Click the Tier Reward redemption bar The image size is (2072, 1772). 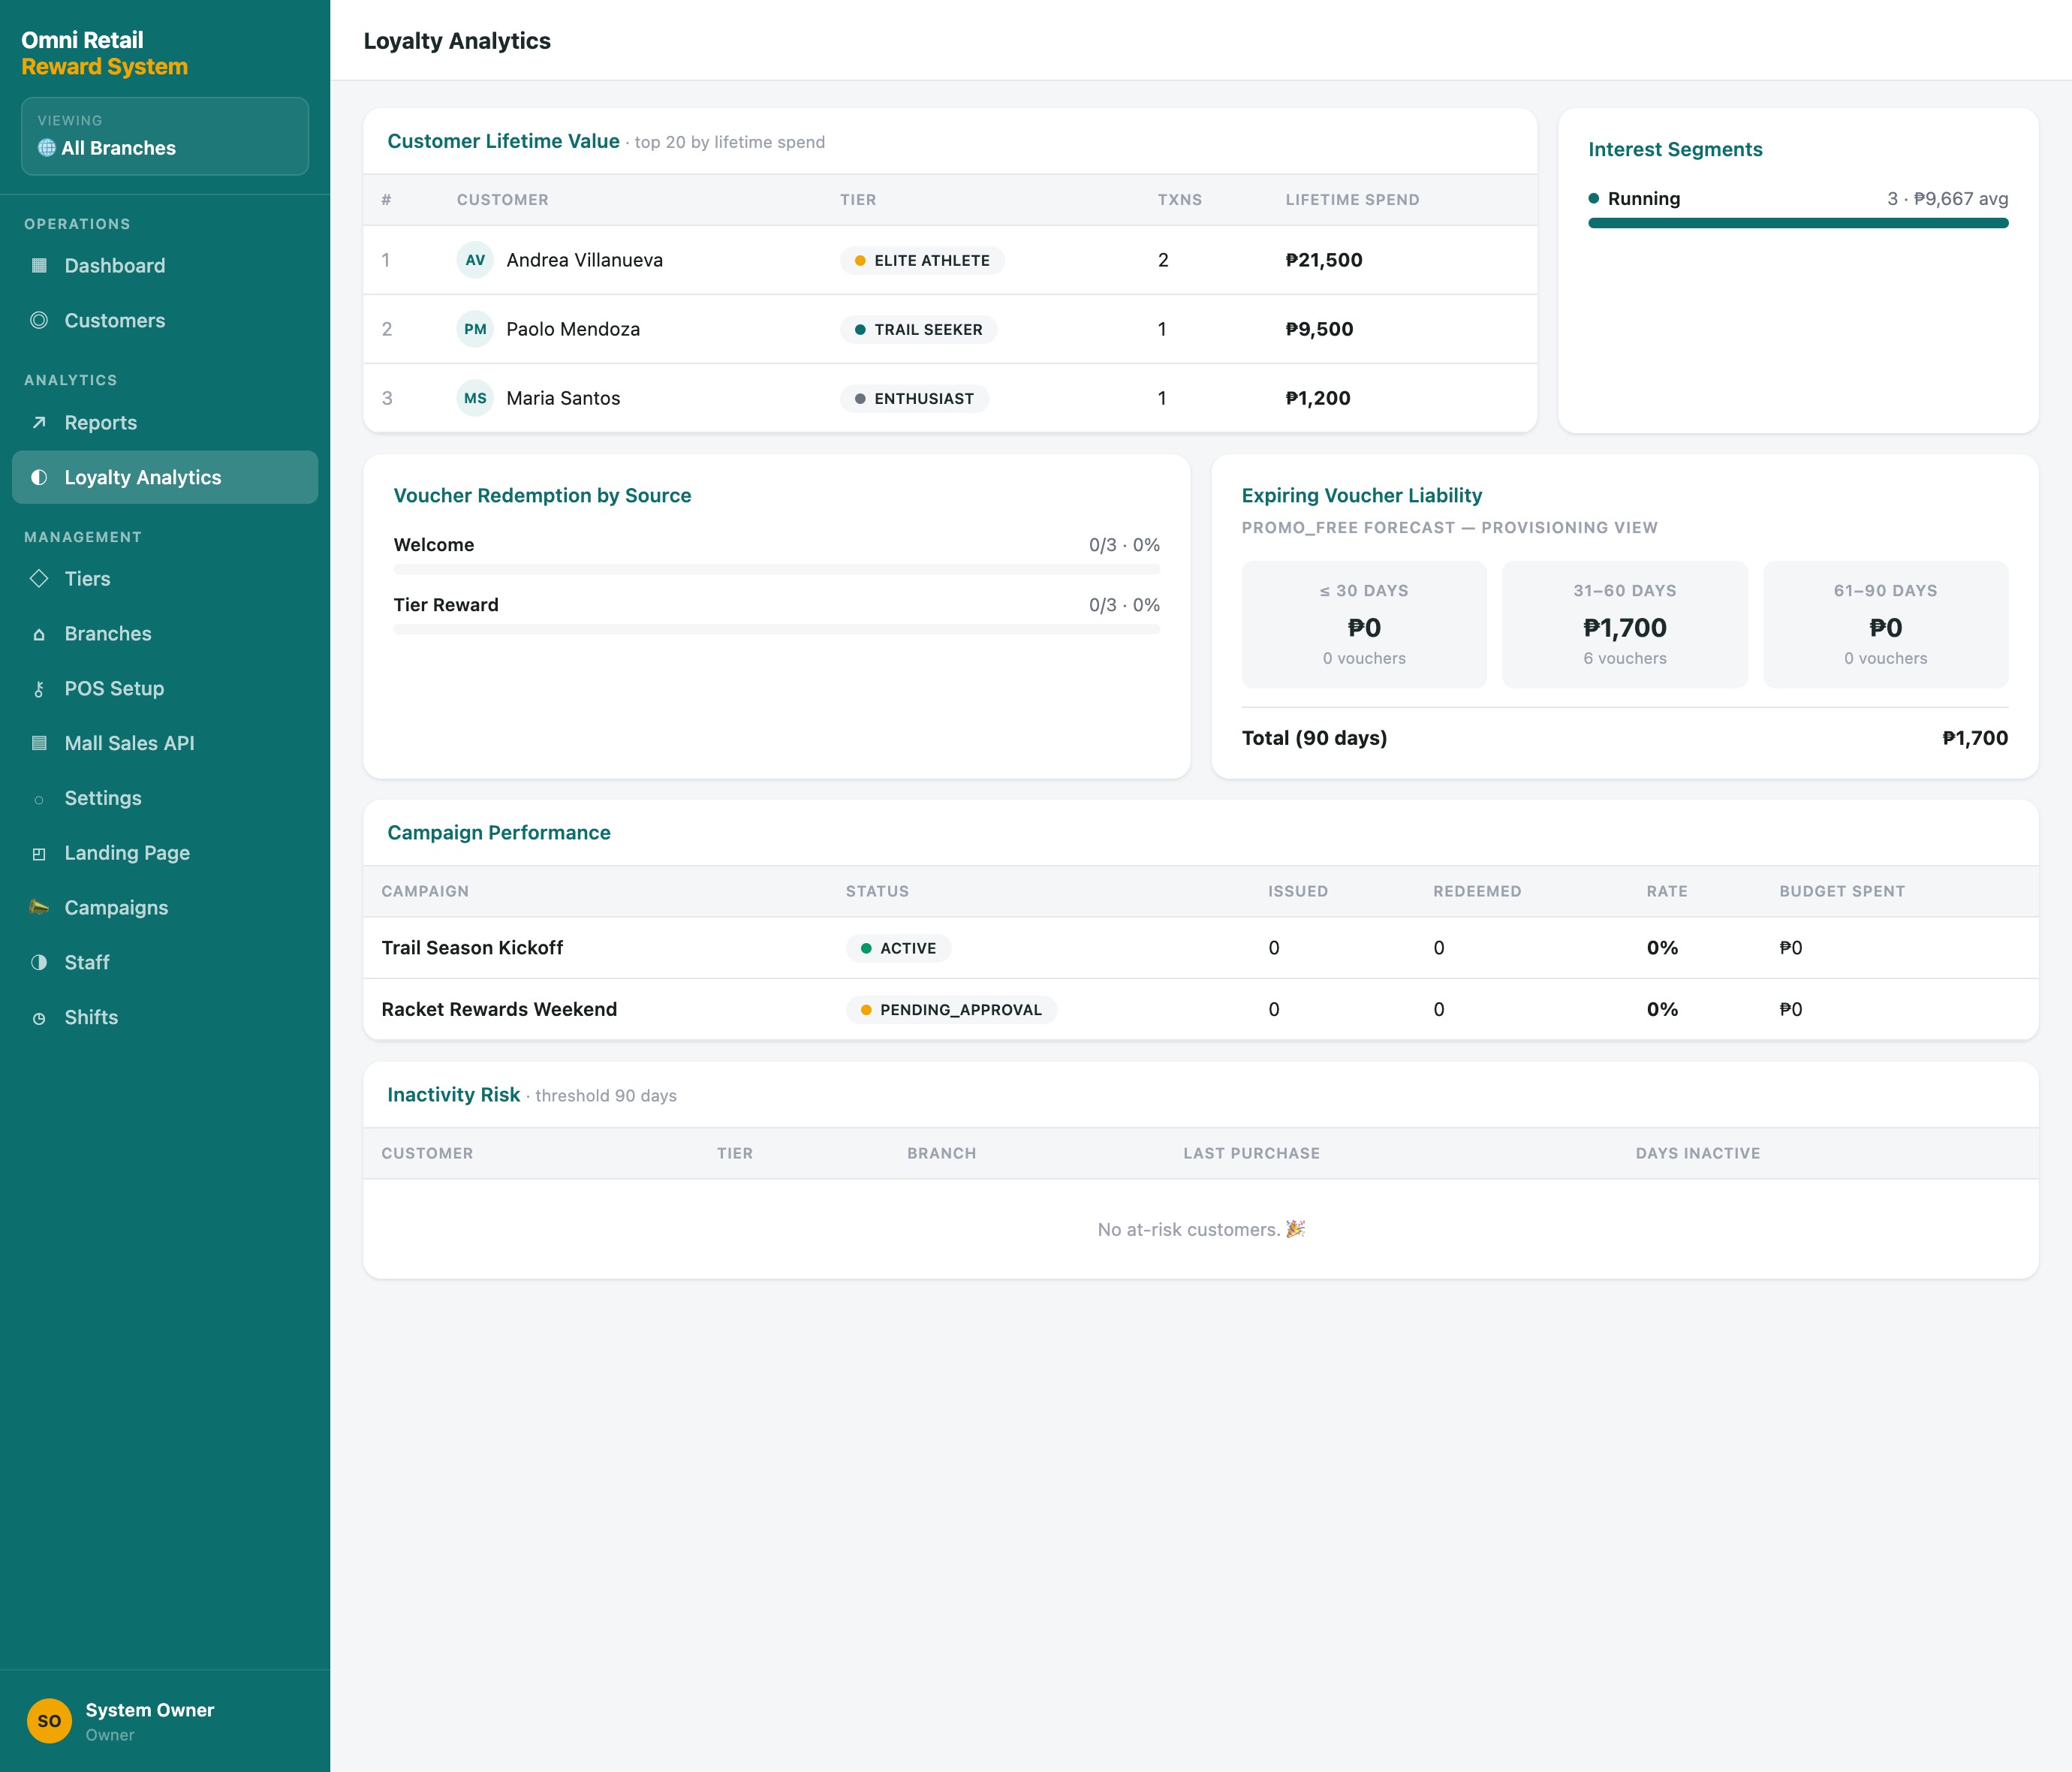(777, 629)
